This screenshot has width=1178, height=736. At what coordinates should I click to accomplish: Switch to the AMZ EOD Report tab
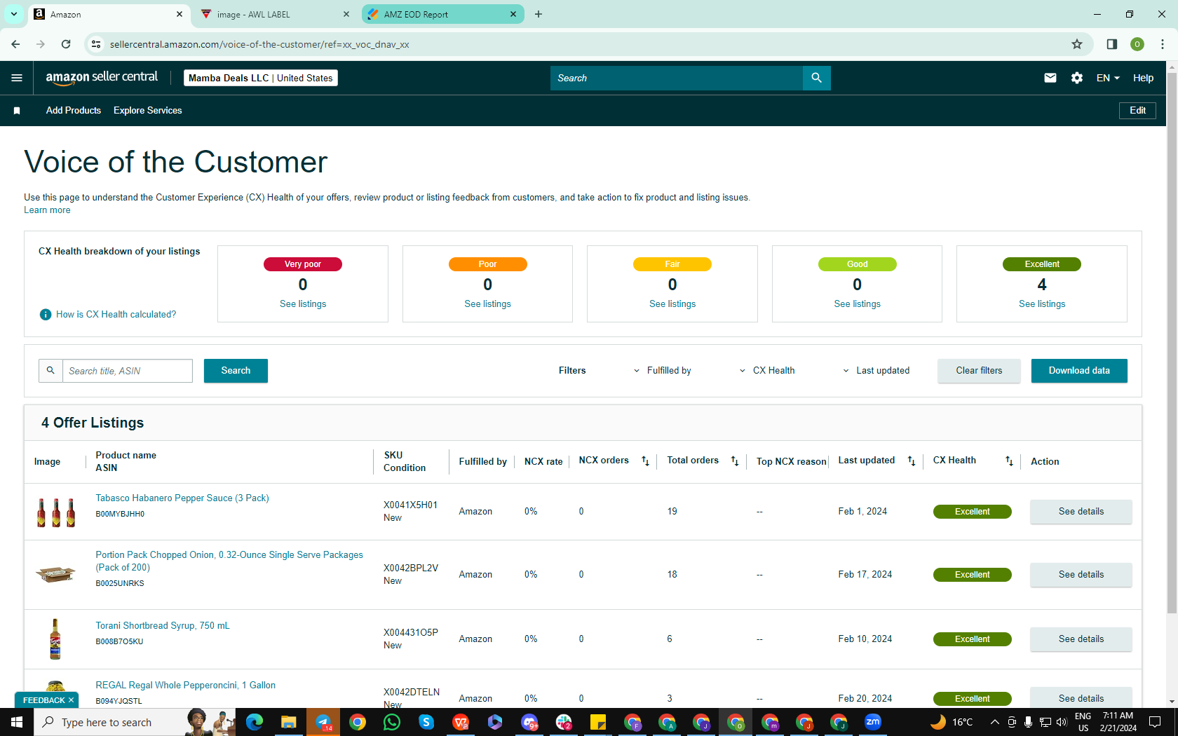pos(443,14)
